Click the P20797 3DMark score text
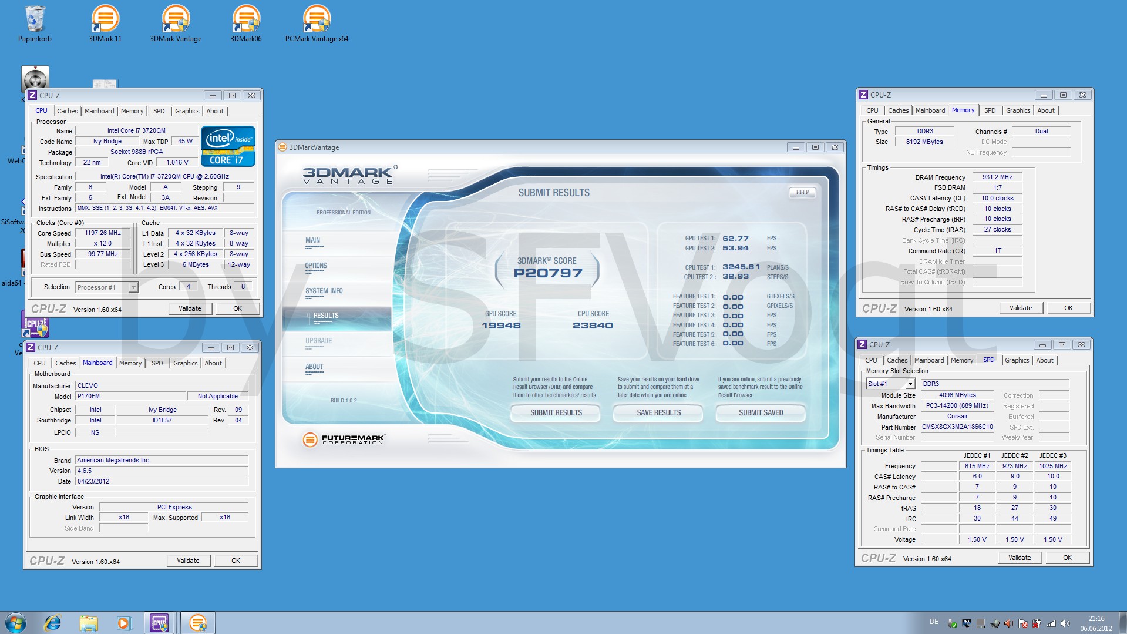The width and height of the screenshot is (1127, 634). tap(548, 273)
